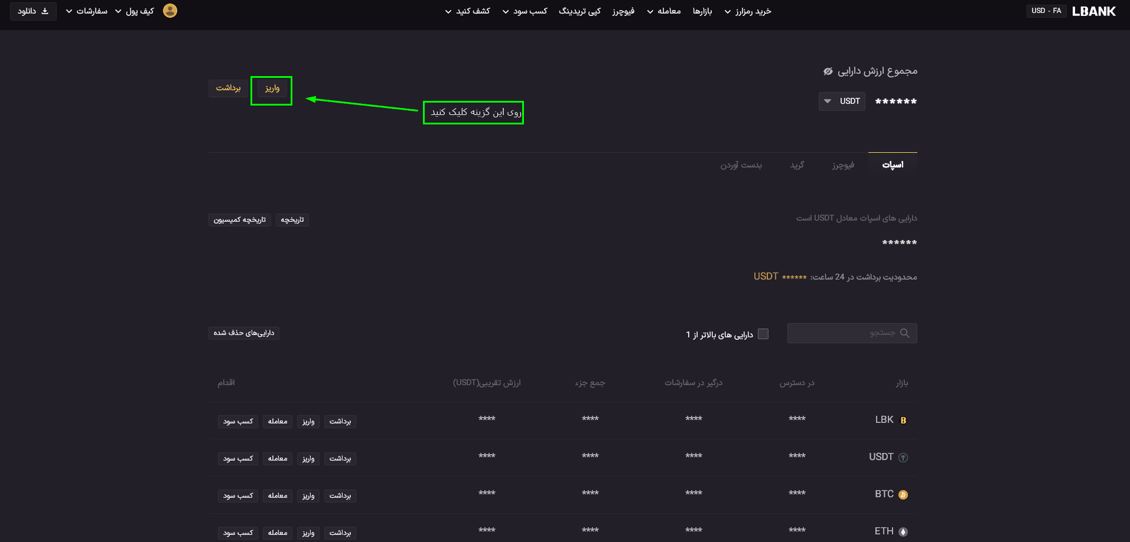The width and height of the screenshot is (1130, 542).
Task: Click معامله in the LBK row
Action: (278, 422)
